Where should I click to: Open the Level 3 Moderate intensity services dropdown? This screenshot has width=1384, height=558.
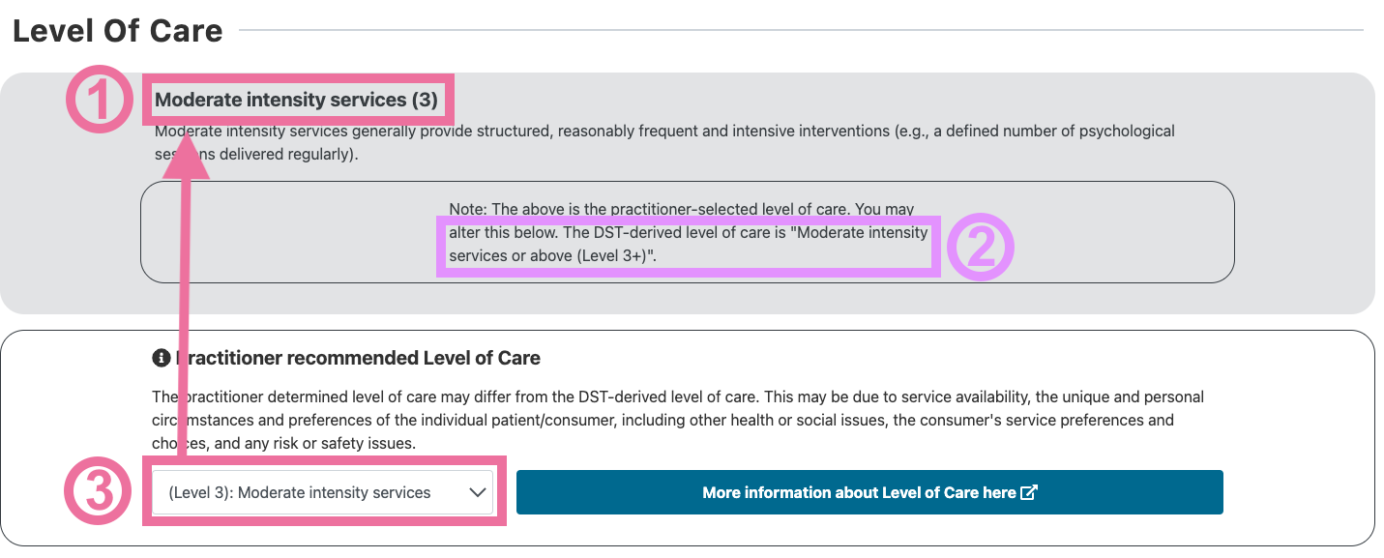pyautogui.click(x=323, y=492)
